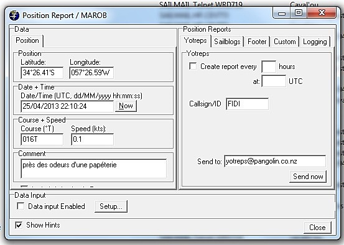
Task: Click the Callsign/ID field containing FIDI
Action: point(247,104)
